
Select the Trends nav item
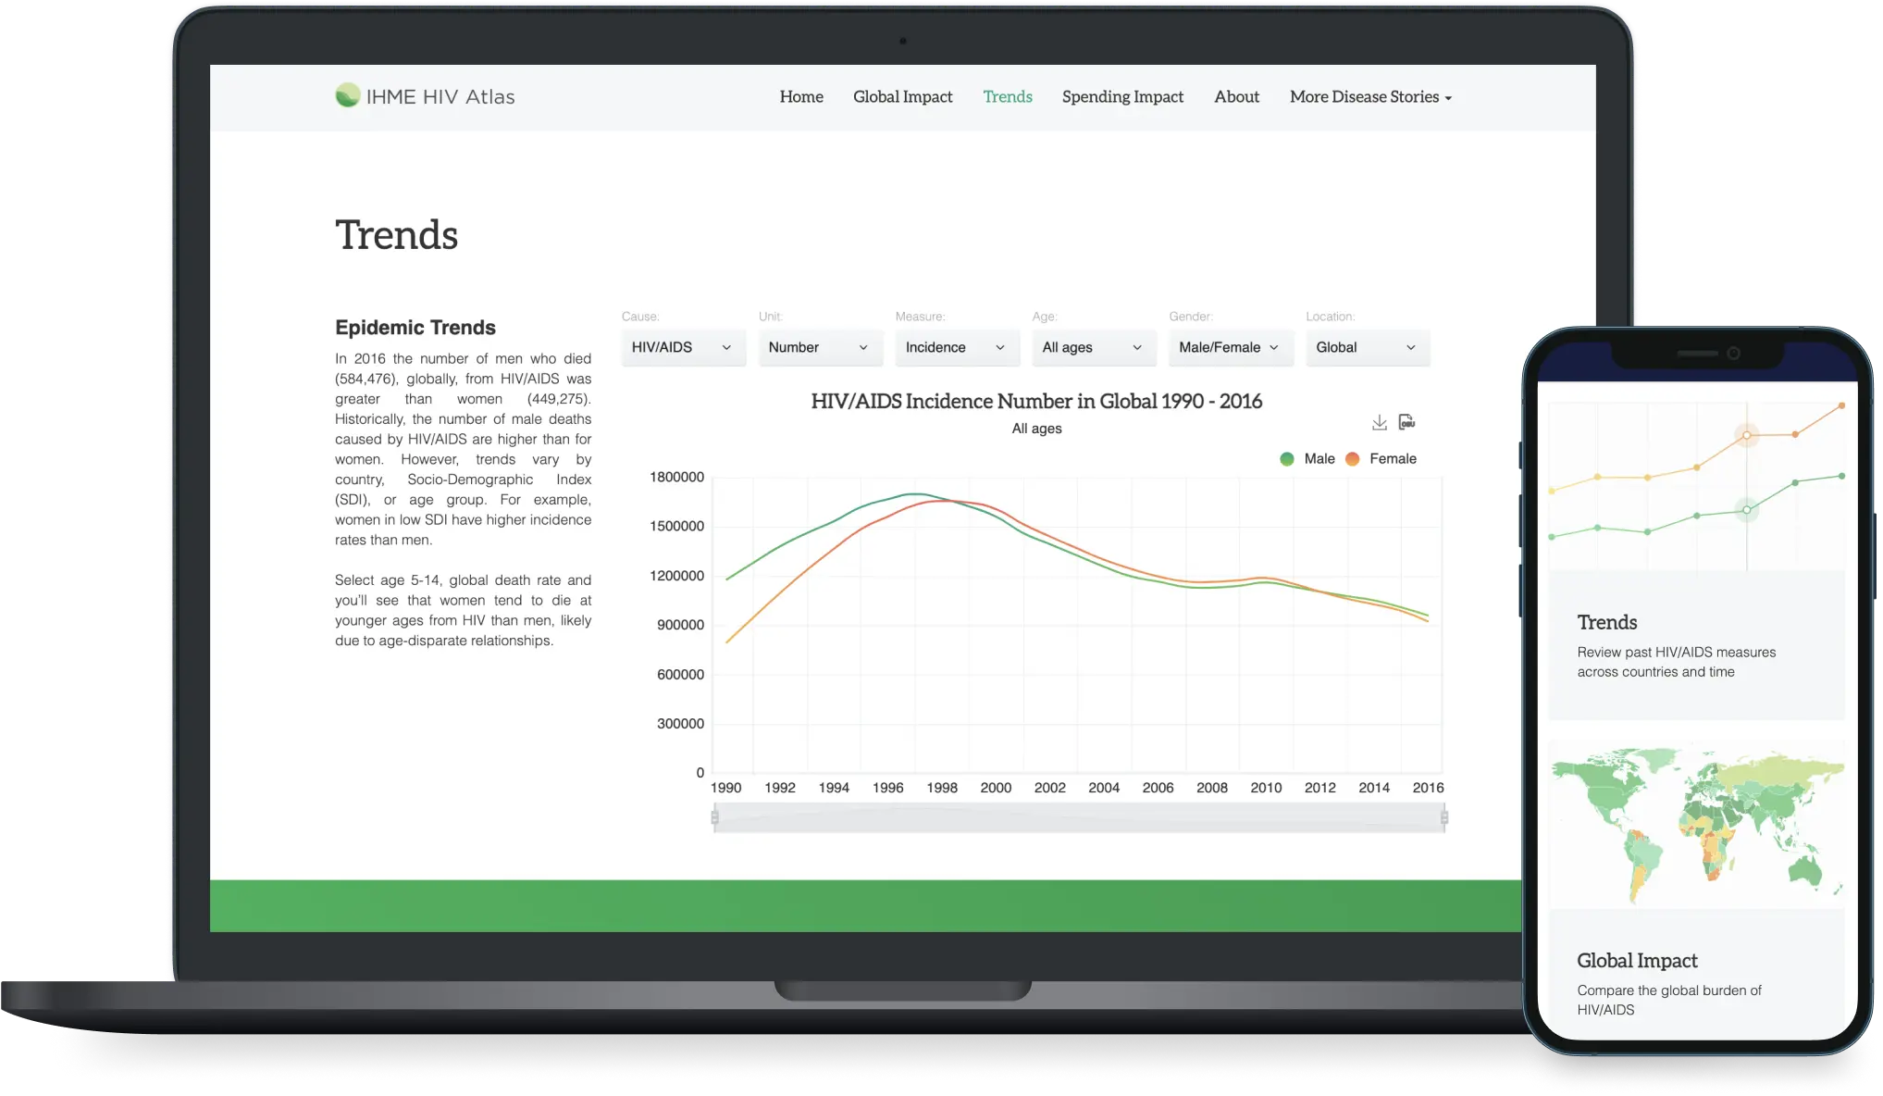click(1007, 97)
